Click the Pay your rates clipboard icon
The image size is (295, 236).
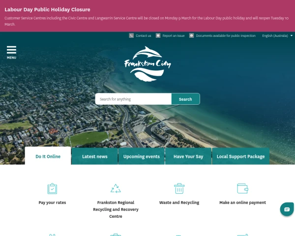tap(52, 188)
